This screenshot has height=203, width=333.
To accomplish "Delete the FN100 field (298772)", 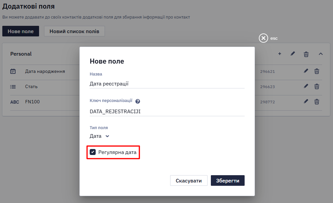I will [317, 102].
